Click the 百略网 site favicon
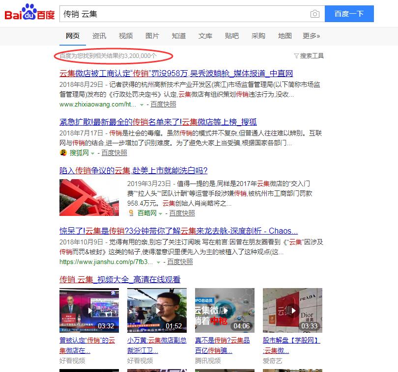398x372 pixels. click(131, 213)
